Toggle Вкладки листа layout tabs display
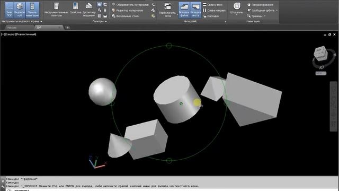 (x=195, y=10)
